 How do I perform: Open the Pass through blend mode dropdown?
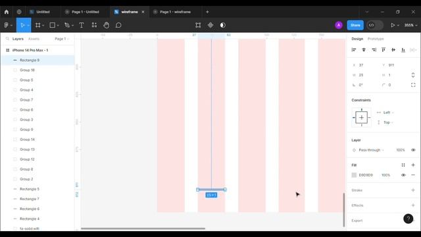pos(371,150)
